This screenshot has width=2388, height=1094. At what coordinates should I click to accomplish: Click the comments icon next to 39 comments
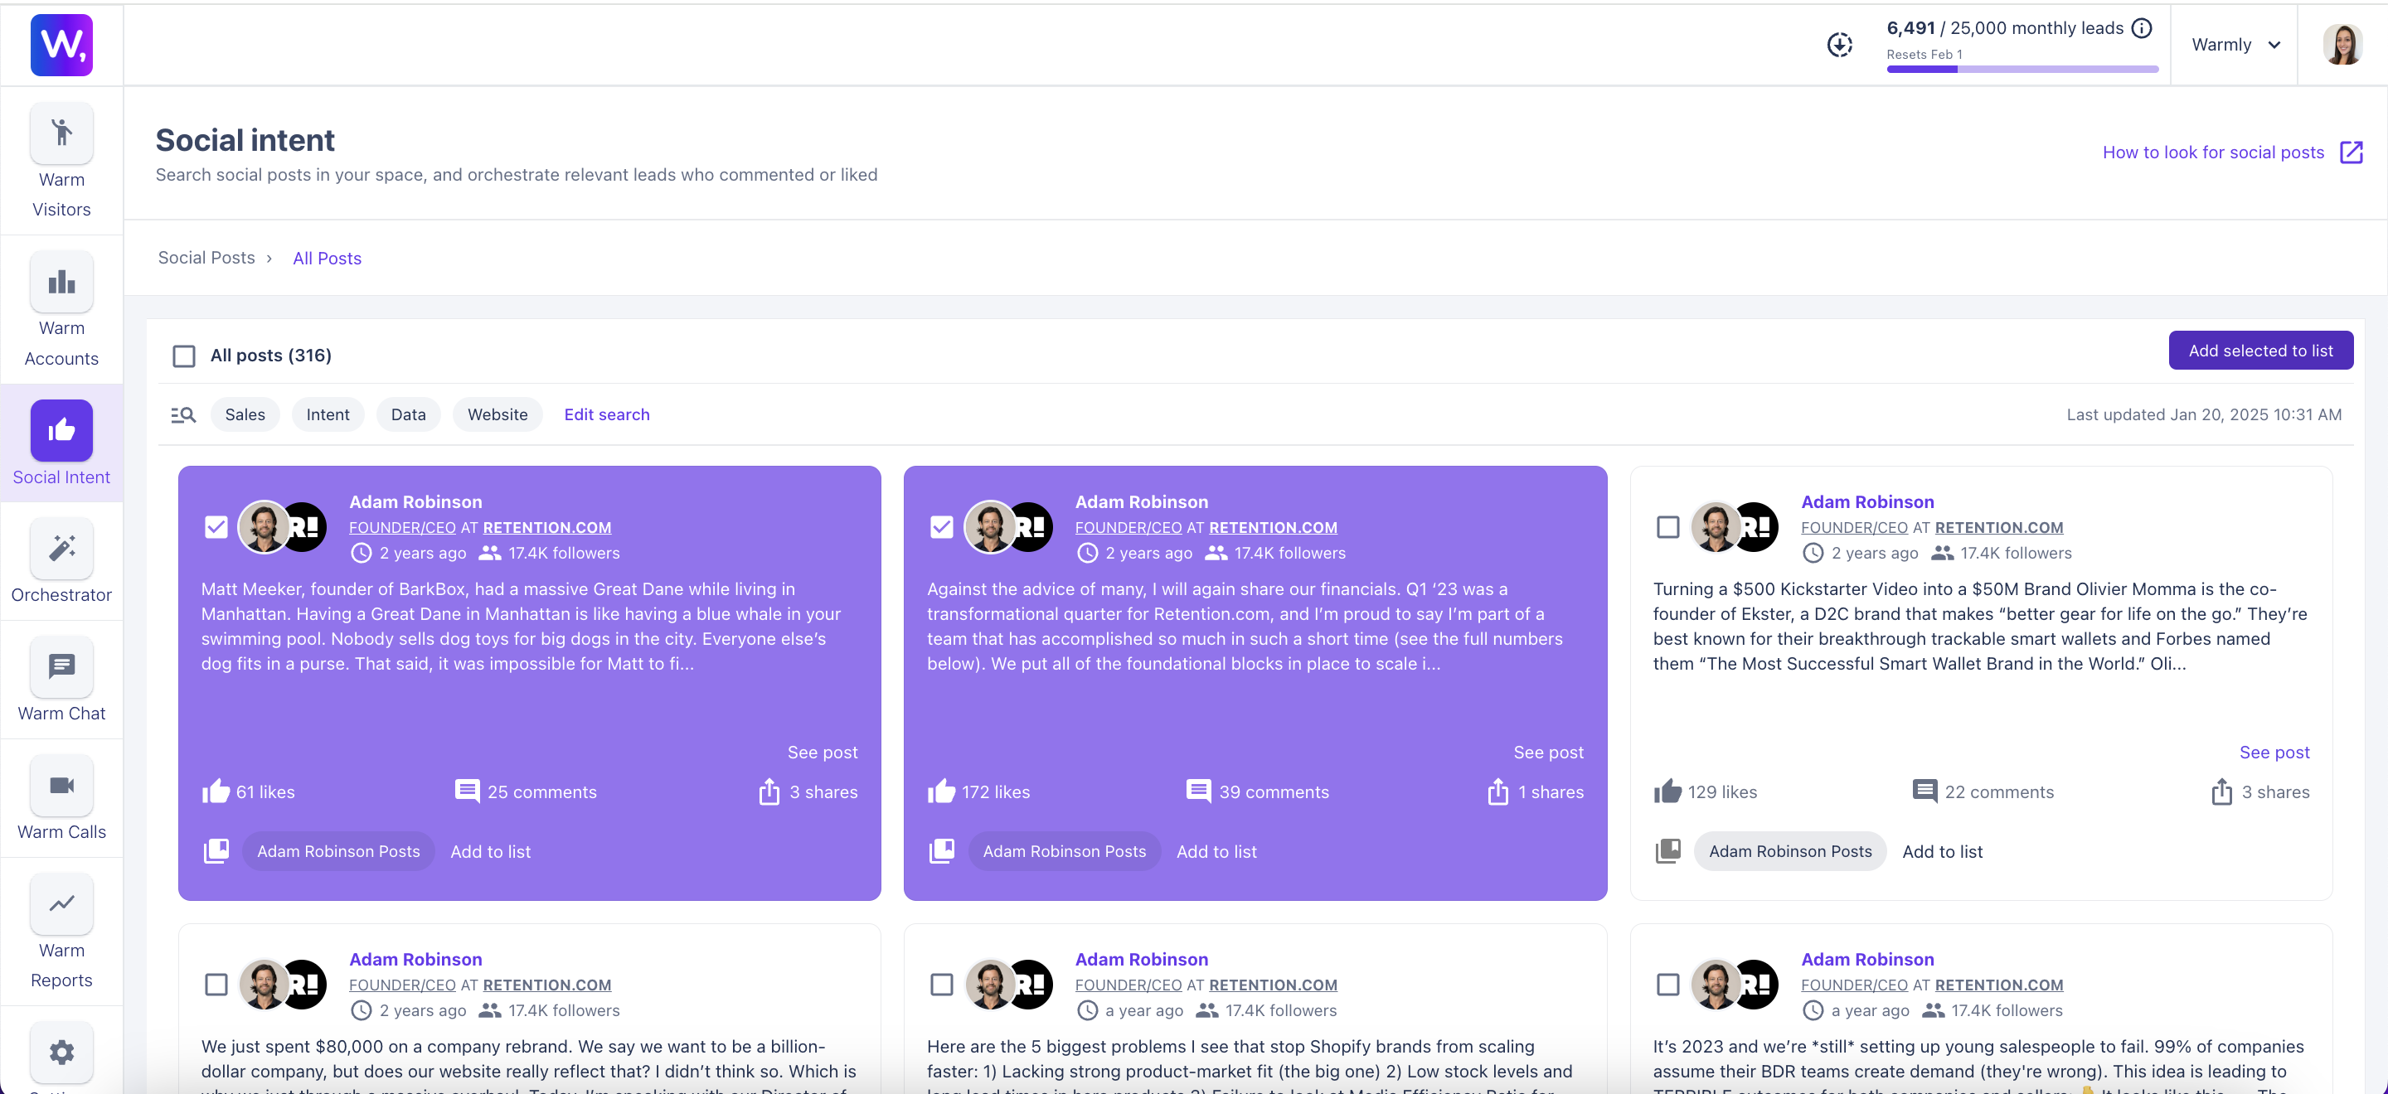click(1199, 791)
